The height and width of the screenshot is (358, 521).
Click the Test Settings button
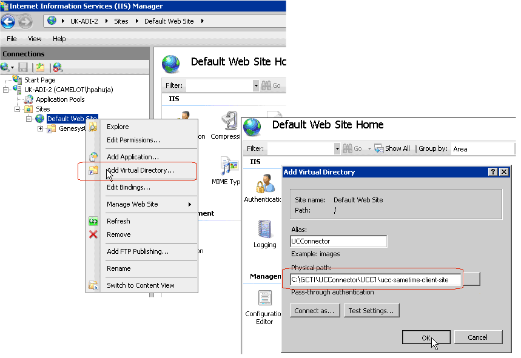click(x=371, y=311)
